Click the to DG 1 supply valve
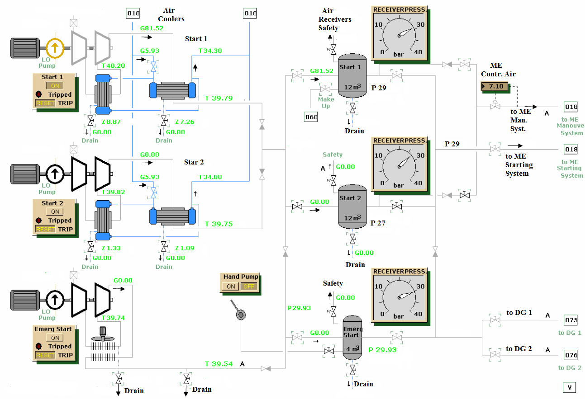 click(x=495, y=320)
